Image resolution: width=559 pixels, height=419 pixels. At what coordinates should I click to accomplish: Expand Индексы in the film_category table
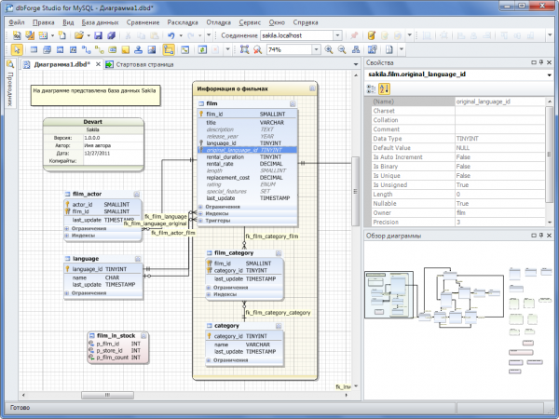(209, 294)
